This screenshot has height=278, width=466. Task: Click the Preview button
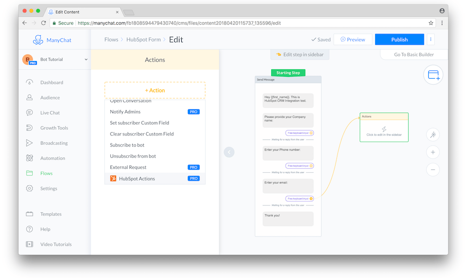pyautogui.click(x=353, y=40)
